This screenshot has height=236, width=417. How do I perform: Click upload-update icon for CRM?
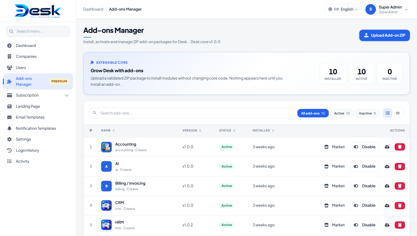(387, 205)
